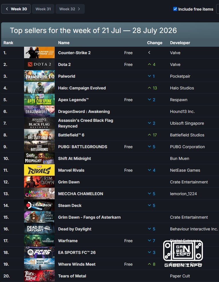
Task: Select the Tears of Metal name
Action: click(72, 276)
